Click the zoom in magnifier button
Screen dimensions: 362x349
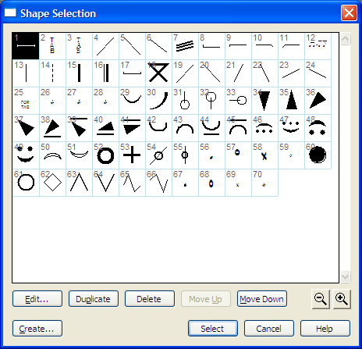[342, 299]
